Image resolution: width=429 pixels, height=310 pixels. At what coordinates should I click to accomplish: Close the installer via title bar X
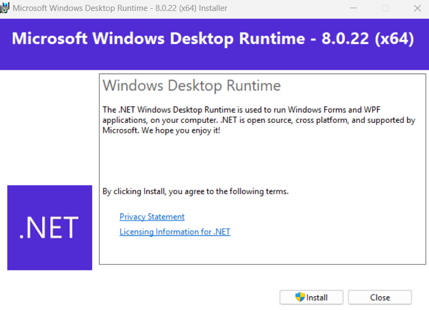pos(417,8)
